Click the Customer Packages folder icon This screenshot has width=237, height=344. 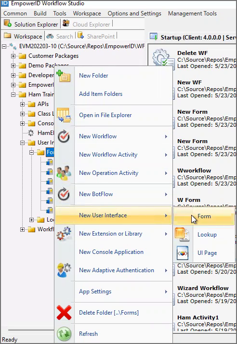pyautogui.click(x=22, y=56)
